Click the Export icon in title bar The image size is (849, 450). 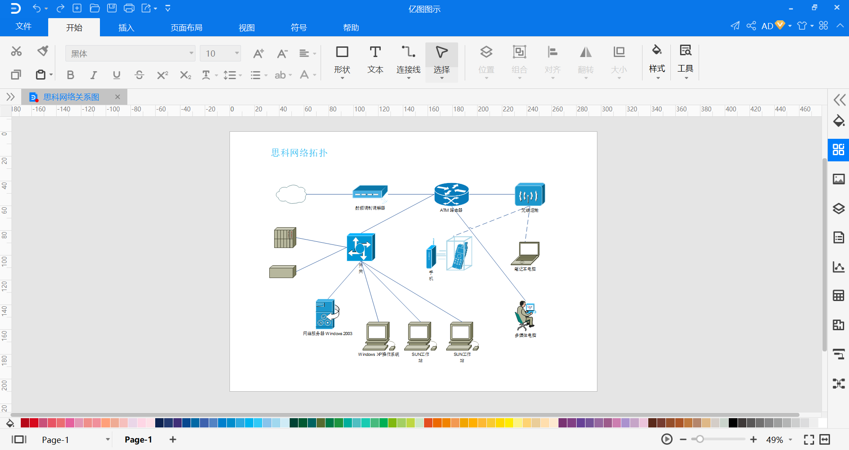pyautogui.click(x=146, y=8)
